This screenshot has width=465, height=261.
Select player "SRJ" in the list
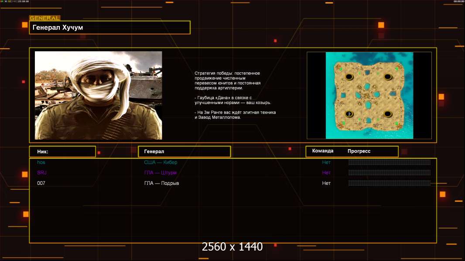point(42,173)
